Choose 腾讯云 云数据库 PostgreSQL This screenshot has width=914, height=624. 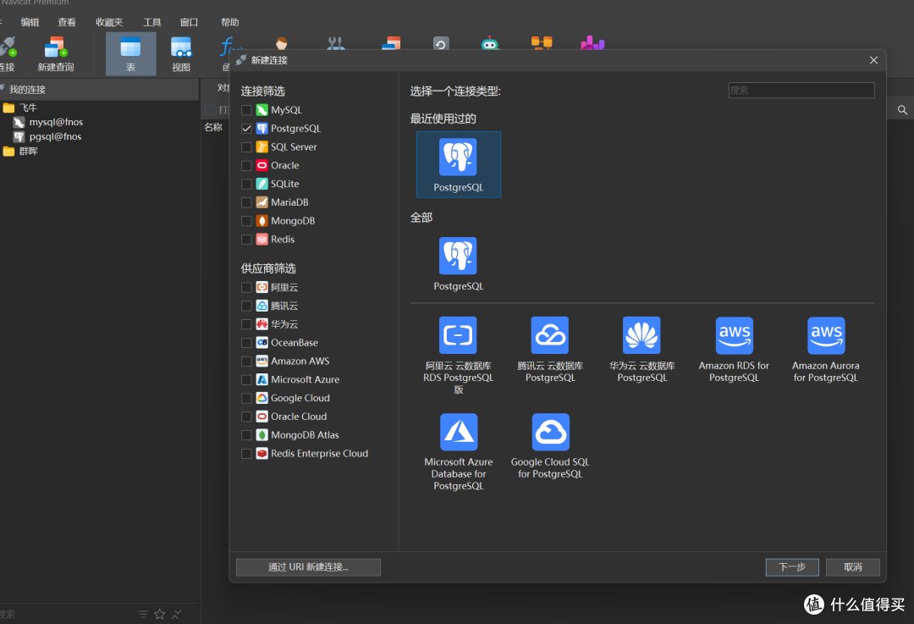[550, 350]
